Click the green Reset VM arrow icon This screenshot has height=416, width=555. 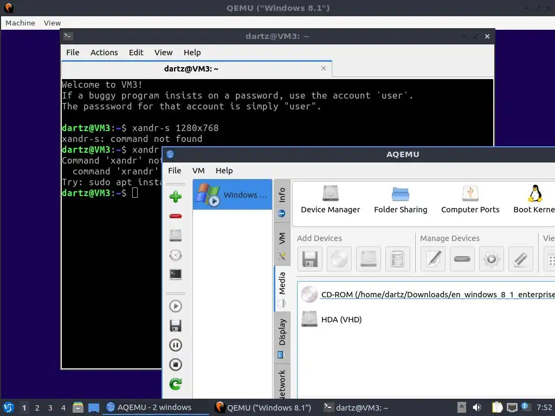[176, 384]
